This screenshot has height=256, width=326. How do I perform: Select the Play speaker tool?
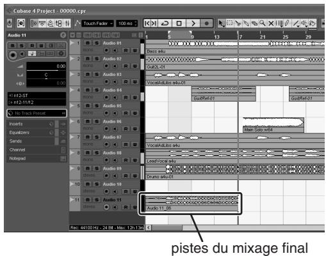click(x=304, y=23)
